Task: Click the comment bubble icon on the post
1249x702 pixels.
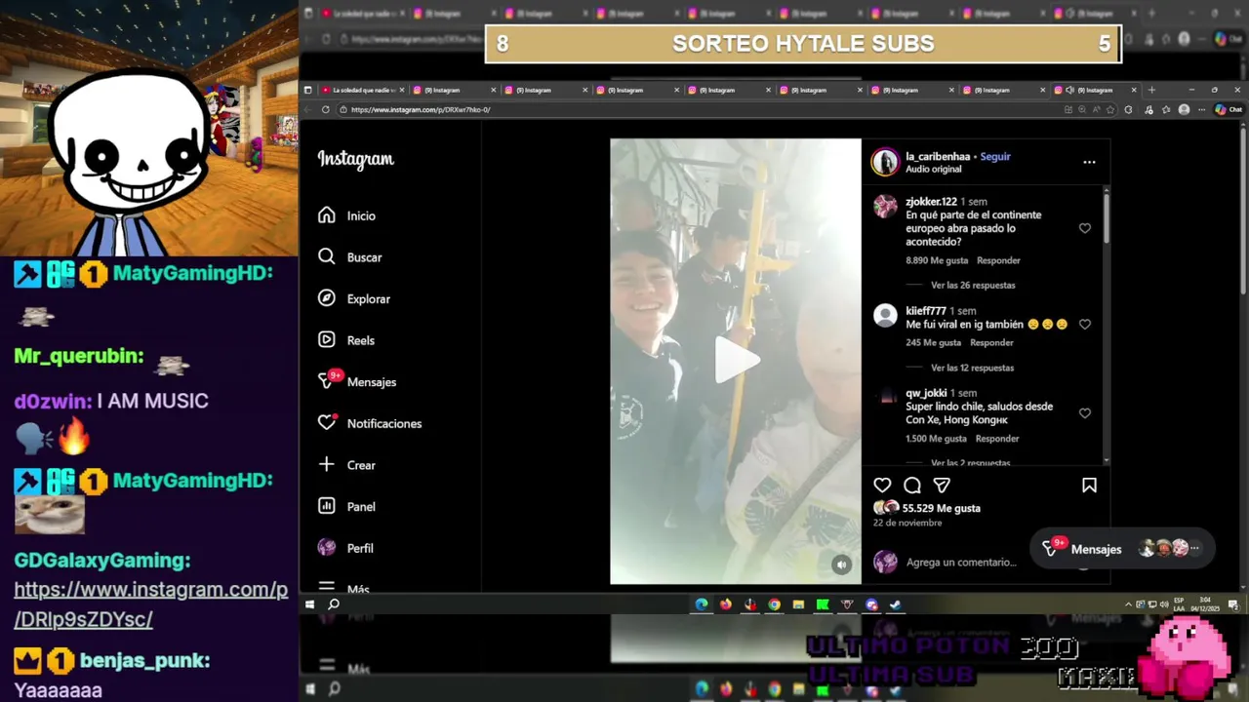Action: click(x=912, y=486)
